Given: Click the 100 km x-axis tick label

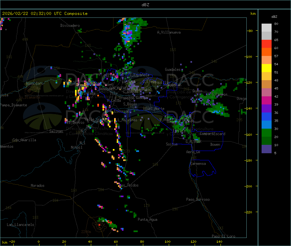Looking at the screenshot, I should click(167, 241).
